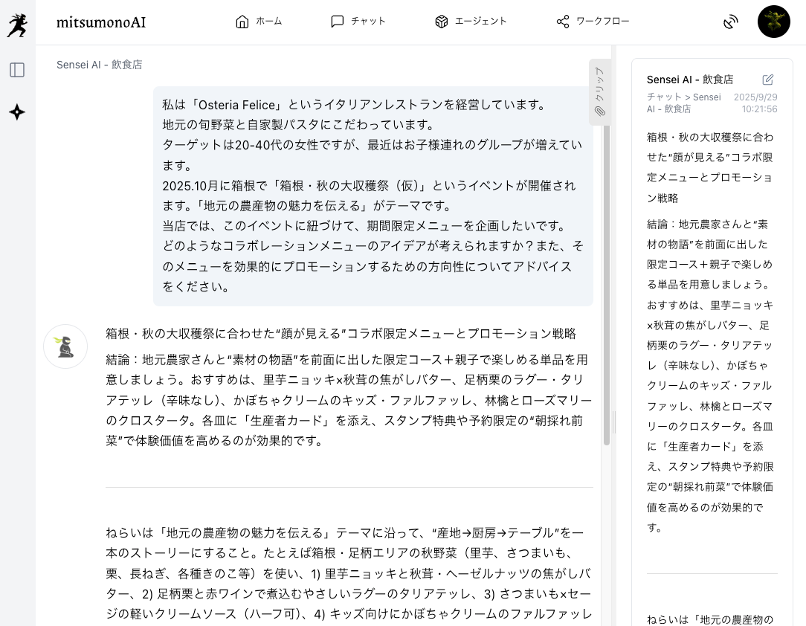The image size is (806, 626).
Task: Select the Osteria Felice user message bubble
Action: coord(373,196)
